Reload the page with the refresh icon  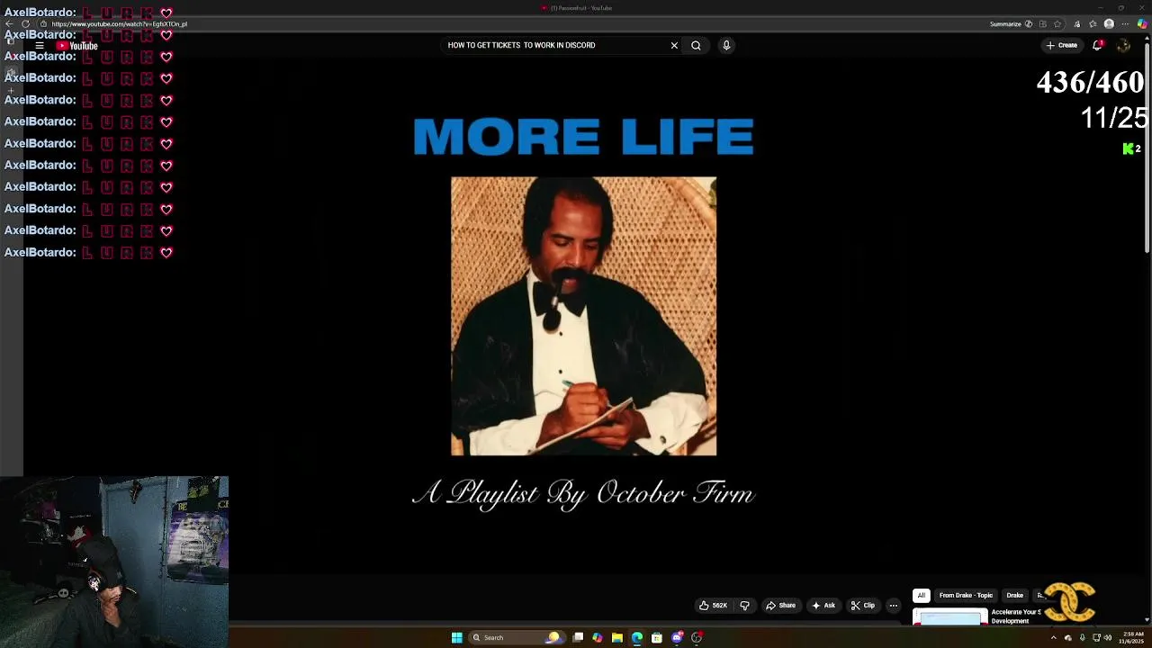point(25,24)
